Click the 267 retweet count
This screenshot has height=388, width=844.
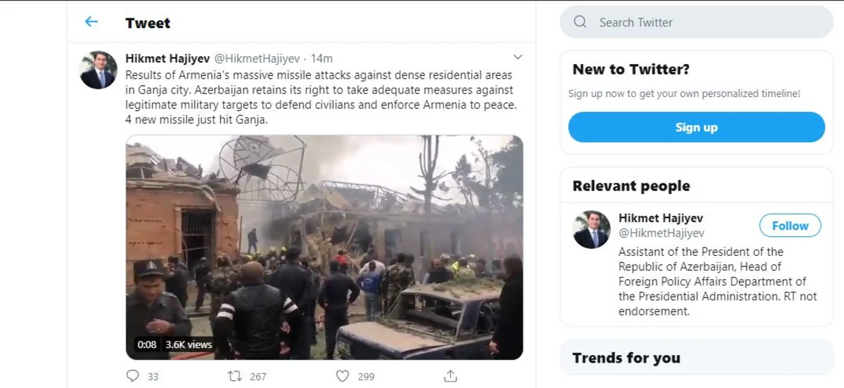click(258, 377)
